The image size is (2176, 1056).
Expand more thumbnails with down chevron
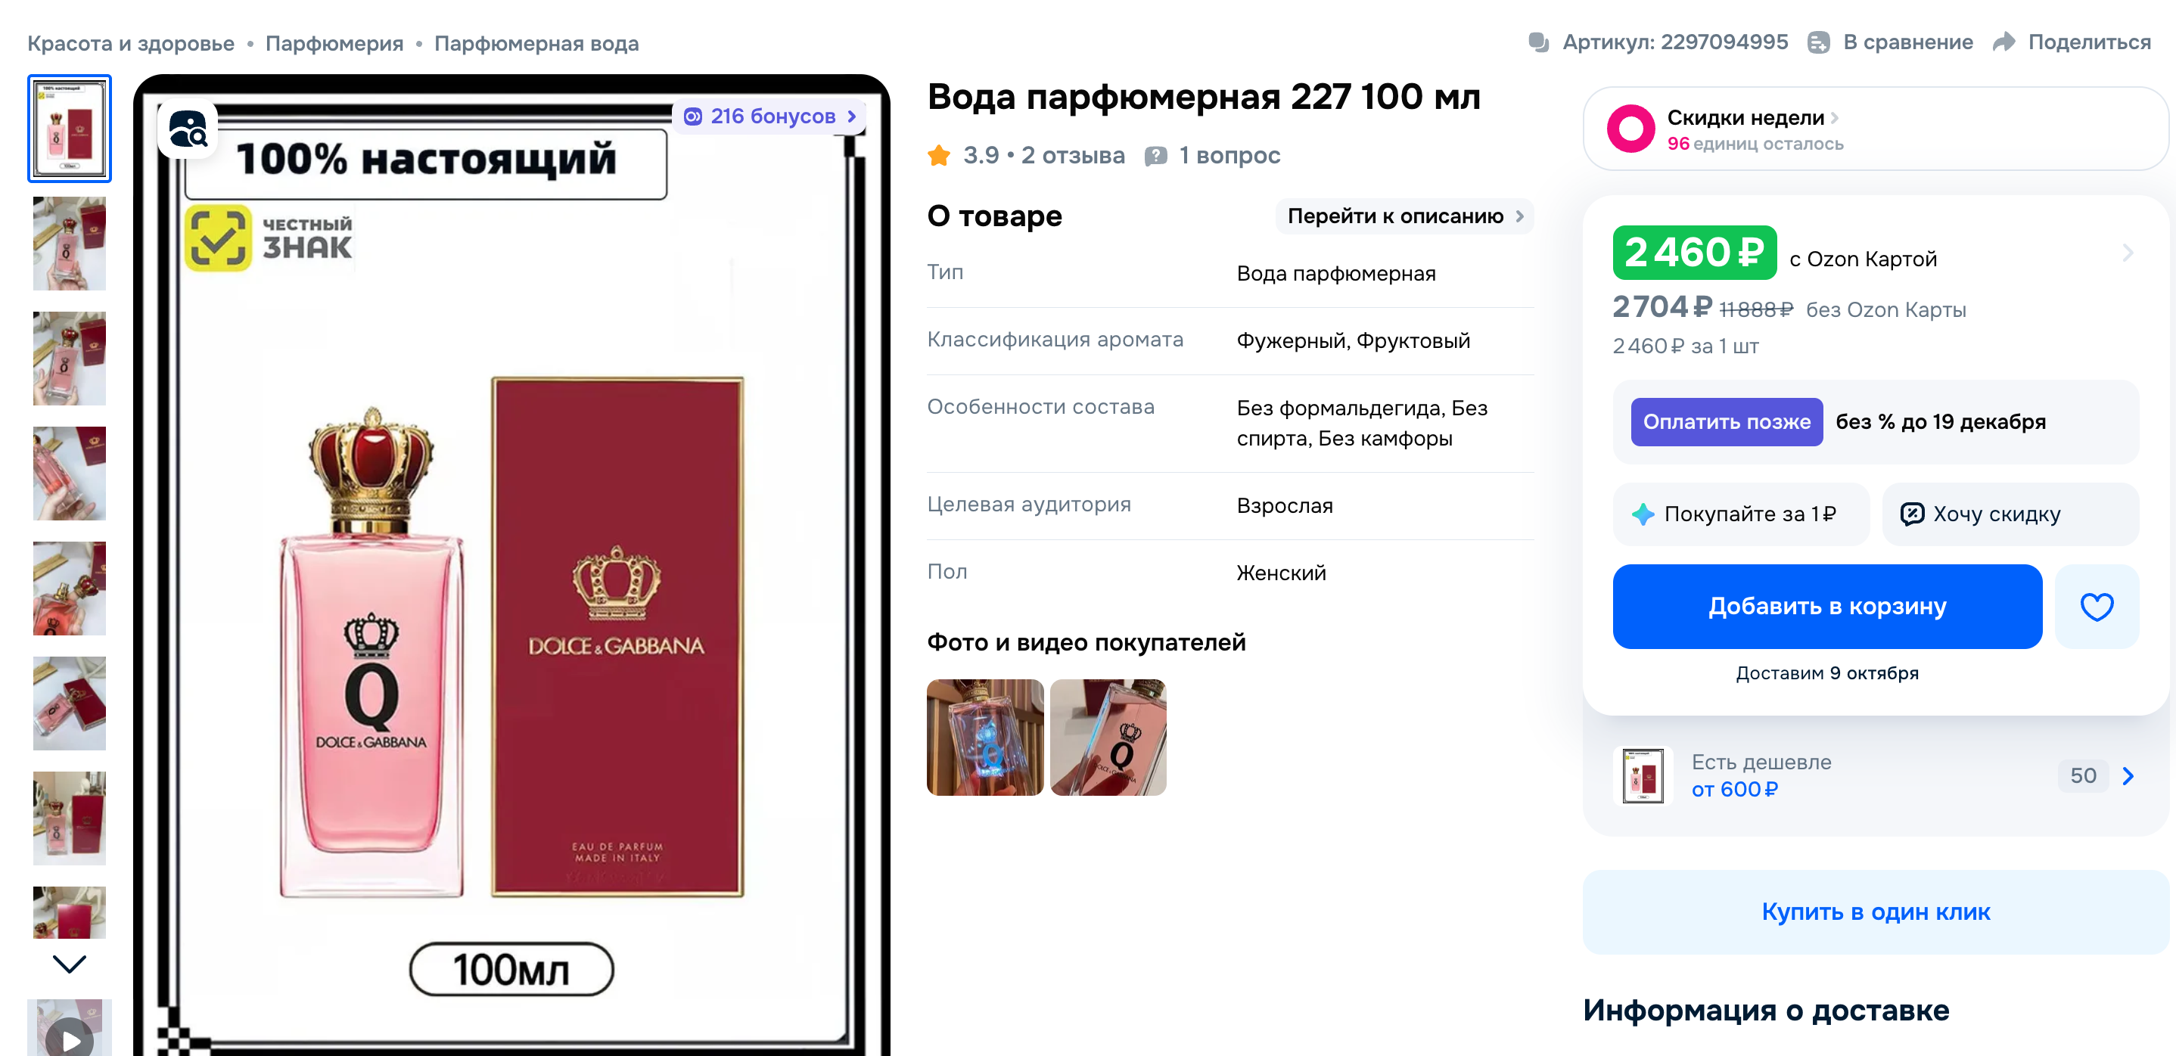(70, 964)
